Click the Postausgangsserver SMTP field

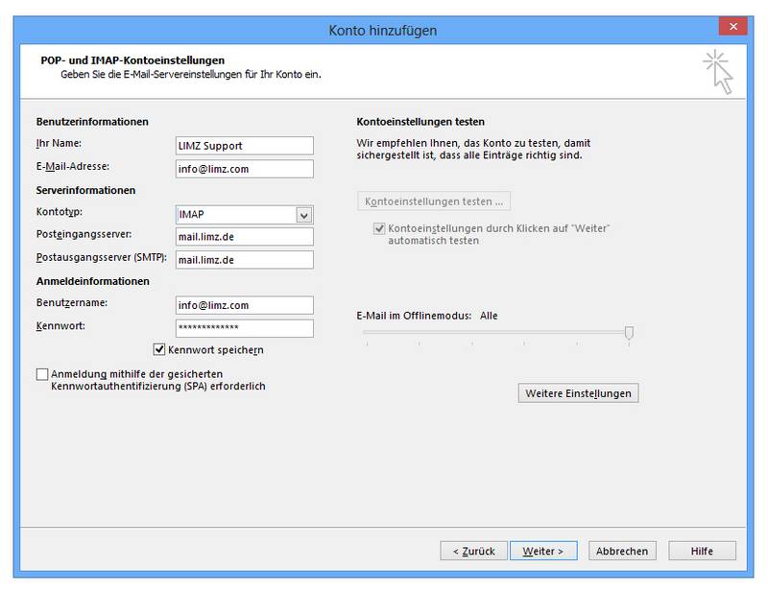pos(245,259)
